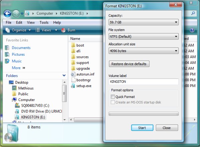Click the file list scroll right arrow
This screenshot has height=147, width=200.
click(x=195, y=120)
